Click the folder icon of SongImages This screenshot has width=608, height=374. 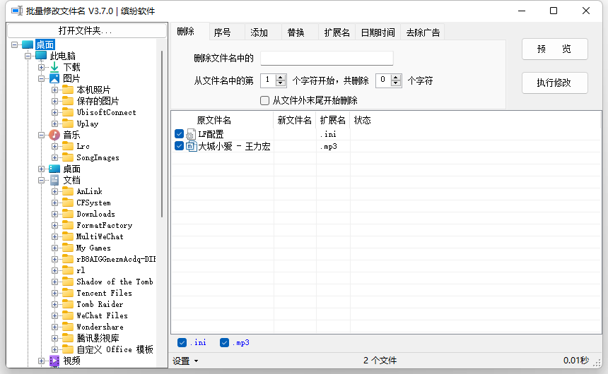[x=68, y=157]
